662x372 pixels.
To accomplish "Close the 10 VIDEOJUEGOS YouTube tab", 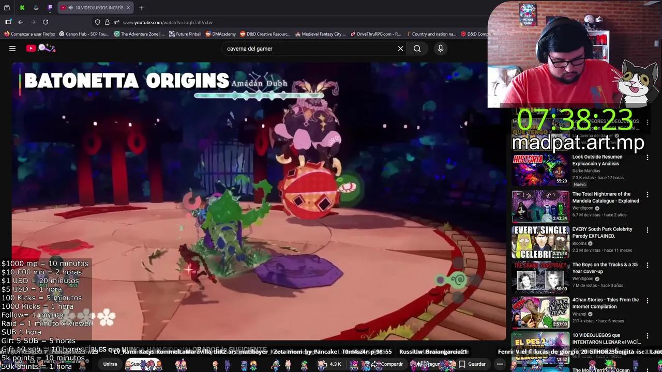I will [128, 8].
